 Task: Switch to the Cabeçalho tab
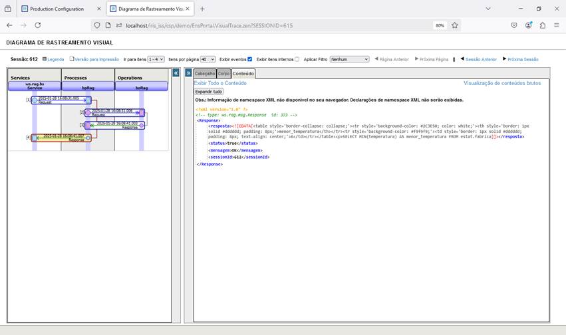[x=205, y=74]
